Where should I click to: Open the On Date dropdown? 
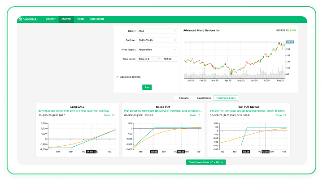(x=157, y=40)
